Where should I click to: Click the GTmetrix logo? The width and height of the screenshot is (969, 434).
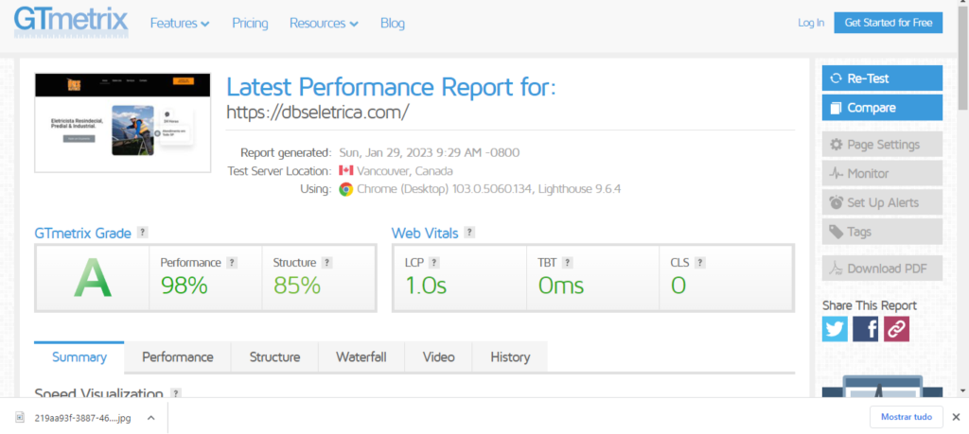click(71, 23)
